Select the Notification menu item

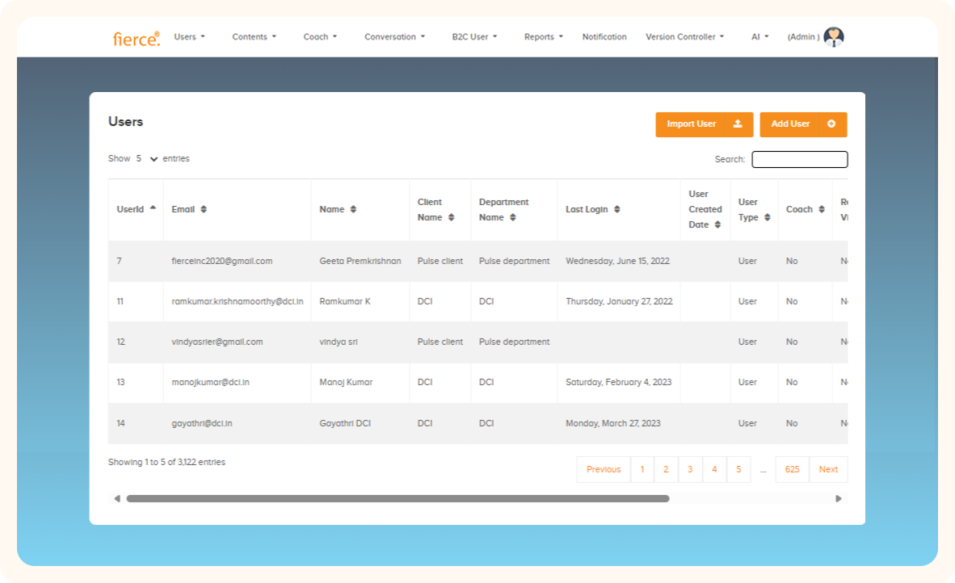coord(604,36)
